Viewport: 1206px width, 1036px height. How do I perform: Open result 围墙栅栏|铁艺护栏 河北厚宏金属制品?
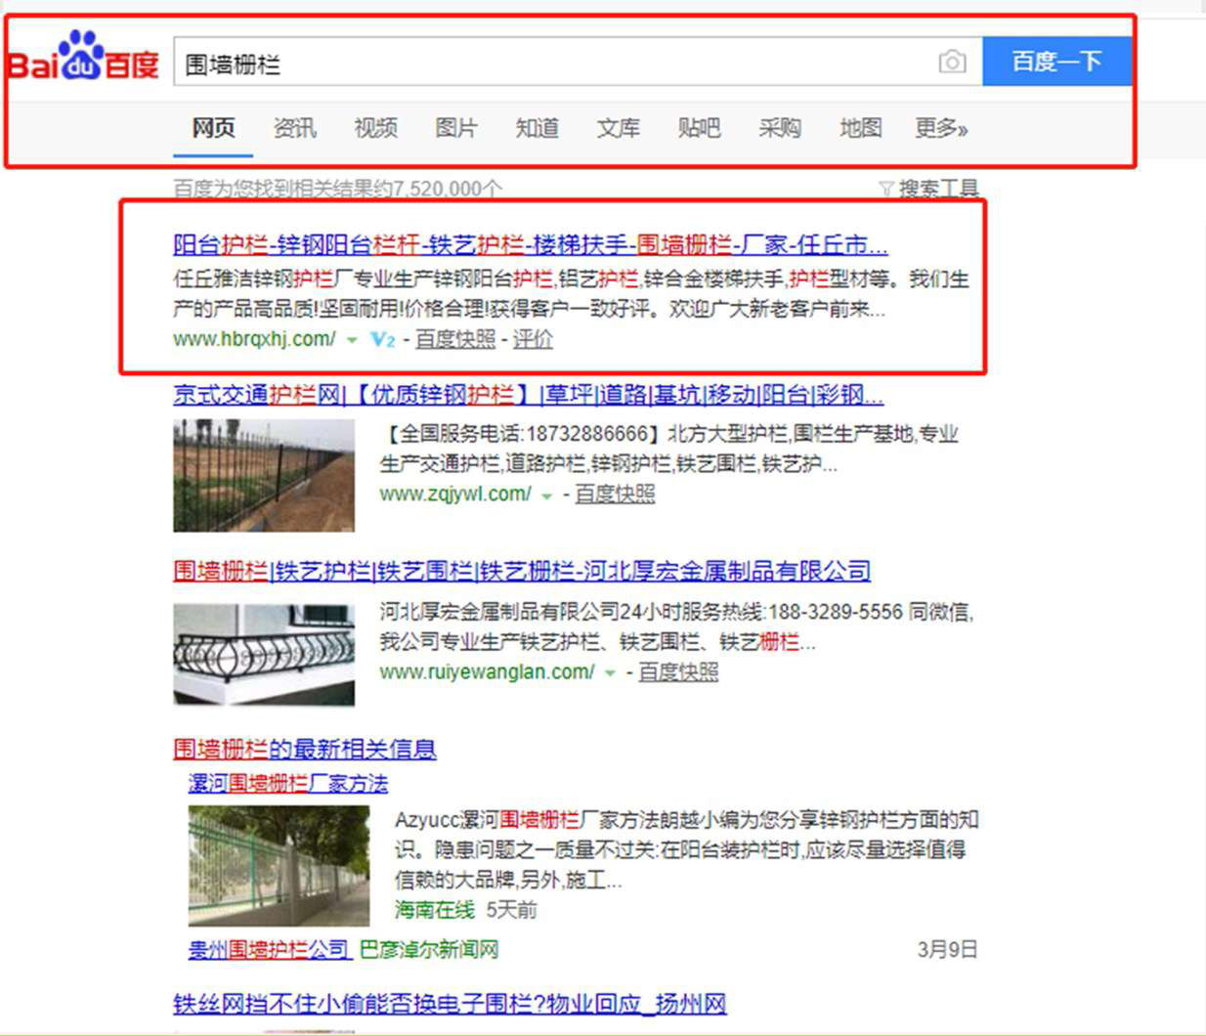[522, 571]
